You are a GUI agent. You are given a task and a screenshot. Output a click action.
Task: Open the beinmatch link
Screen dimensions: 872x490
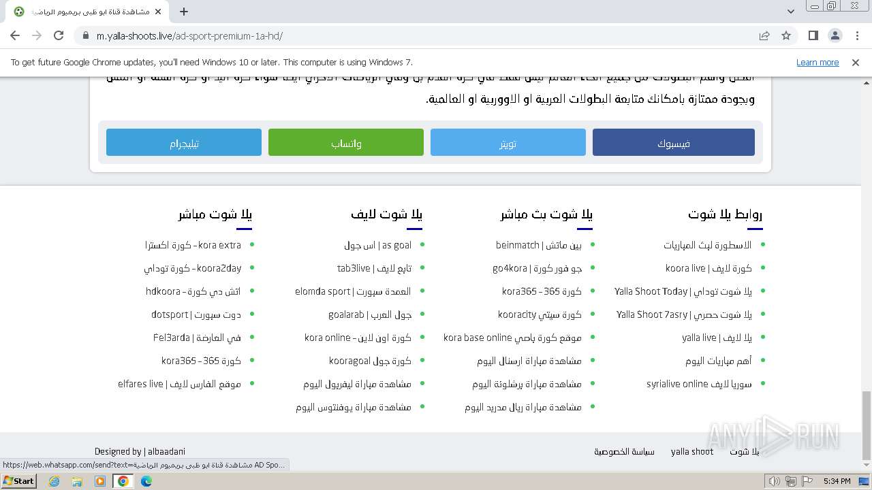tap(538, 245)
